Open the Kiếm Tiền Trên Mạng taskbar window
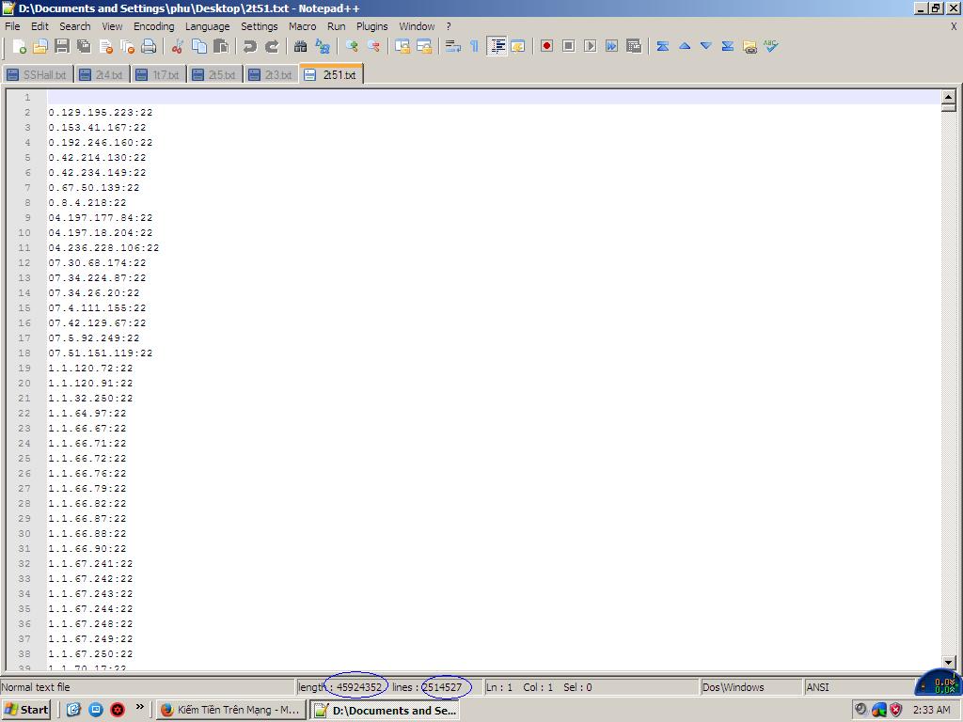The height and width of the screenshot is (722, 963). point(230,710)
